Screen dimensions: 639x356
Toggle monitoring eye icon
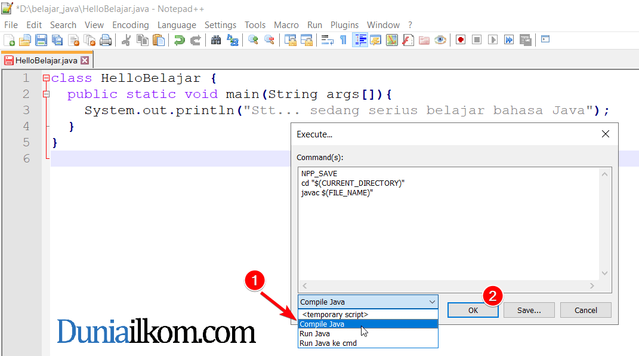tap(440, 40)
